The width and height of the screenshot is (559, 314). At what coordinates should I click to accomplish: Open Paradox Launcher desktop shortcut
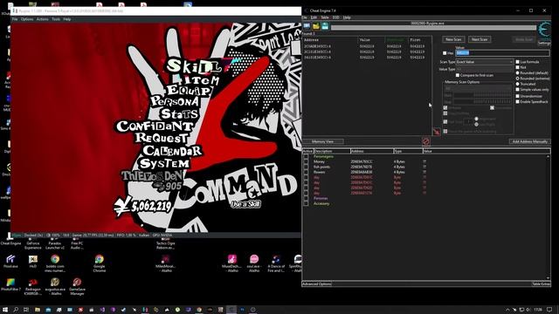[x=55, y=243]
